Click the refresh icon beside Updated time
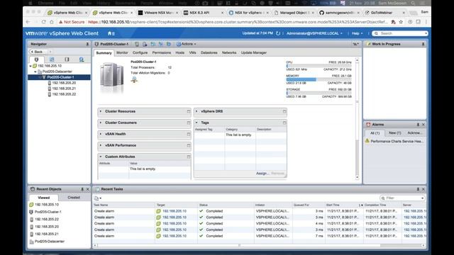454x255 pixels. click(x=278, y=33)
